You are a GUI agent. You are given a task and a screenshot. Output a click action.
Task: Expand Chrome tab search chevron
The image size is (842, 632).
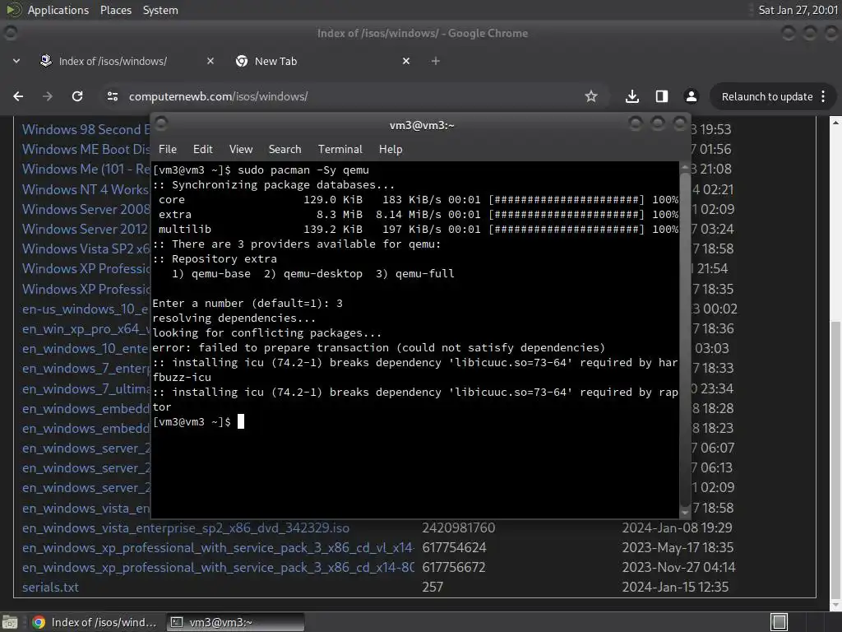[16, 61]
